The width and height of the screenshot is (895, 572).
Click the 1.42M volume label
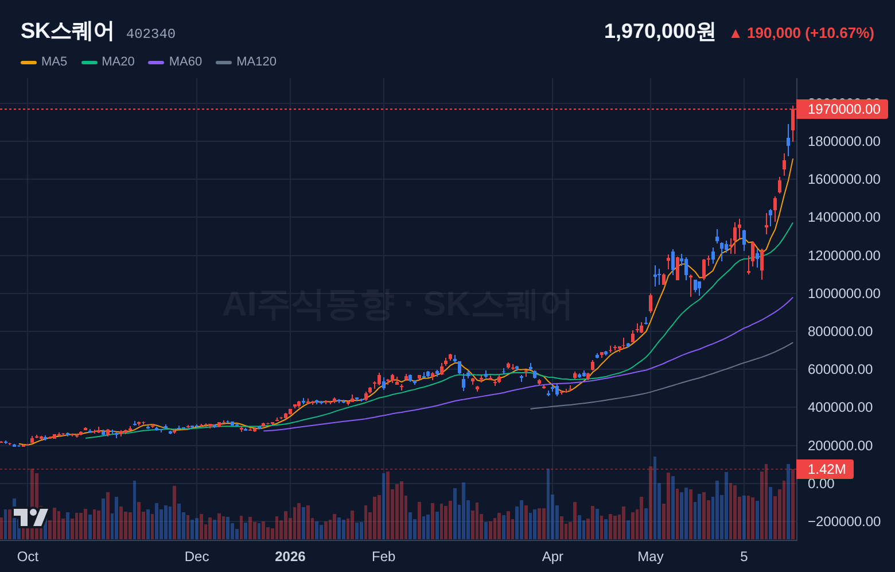point(825,469)
